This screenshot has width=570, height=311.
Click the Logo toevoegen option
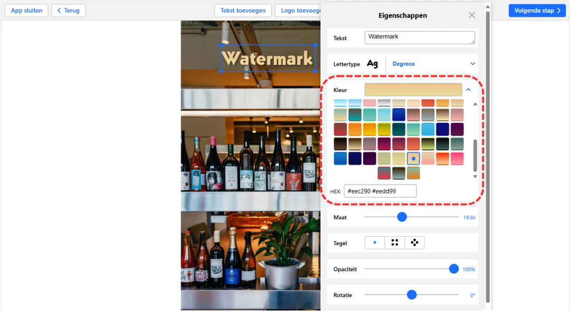pyautogui.click(x=301, y=10)
